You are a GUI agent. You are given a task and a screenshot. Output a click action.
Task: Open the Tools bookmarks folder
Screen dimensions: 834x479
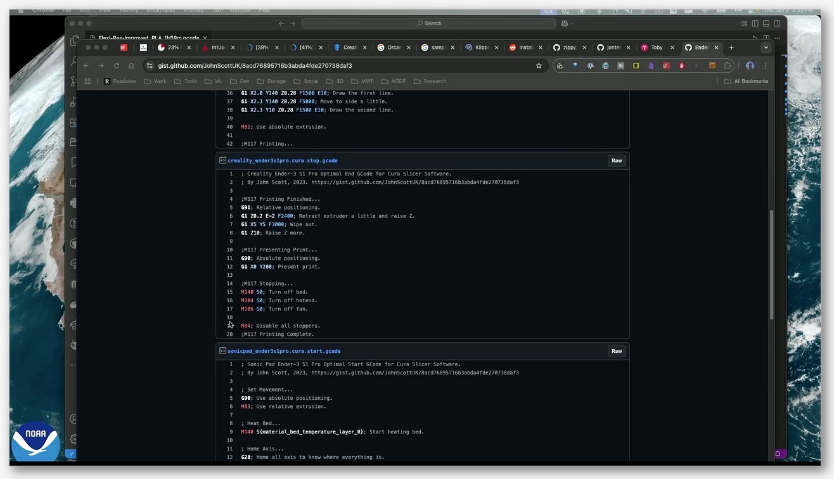186,81
